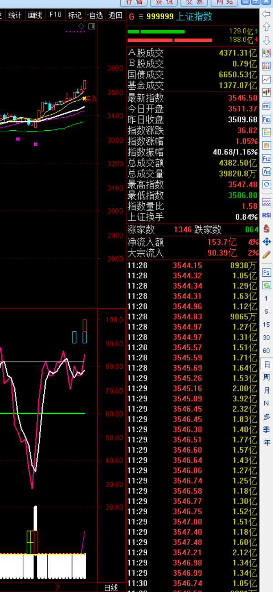Image resolution: width=273 pixels, height=592 pixels.
Task: Click the F10 toolbar button
Action: (55, 15)
